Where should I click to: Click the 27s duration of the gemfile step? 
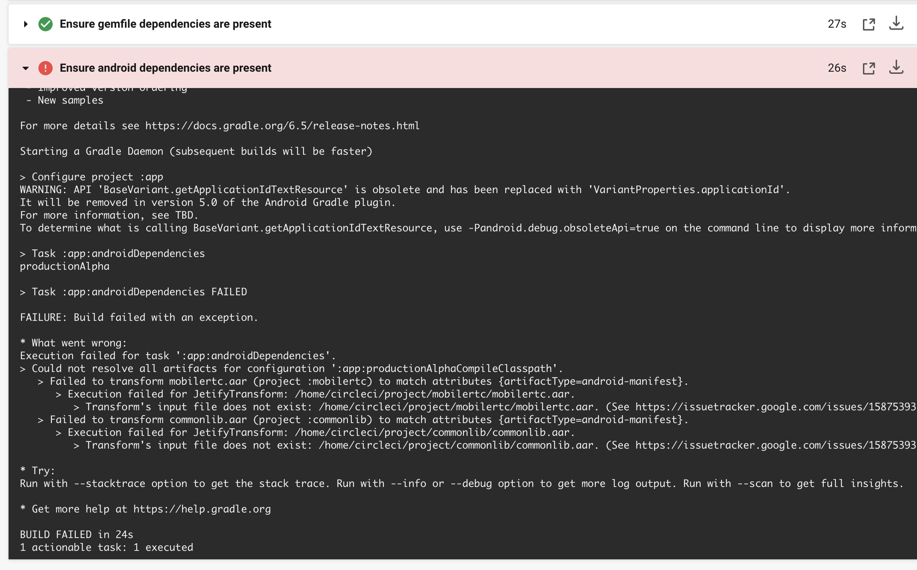point(837,24)
